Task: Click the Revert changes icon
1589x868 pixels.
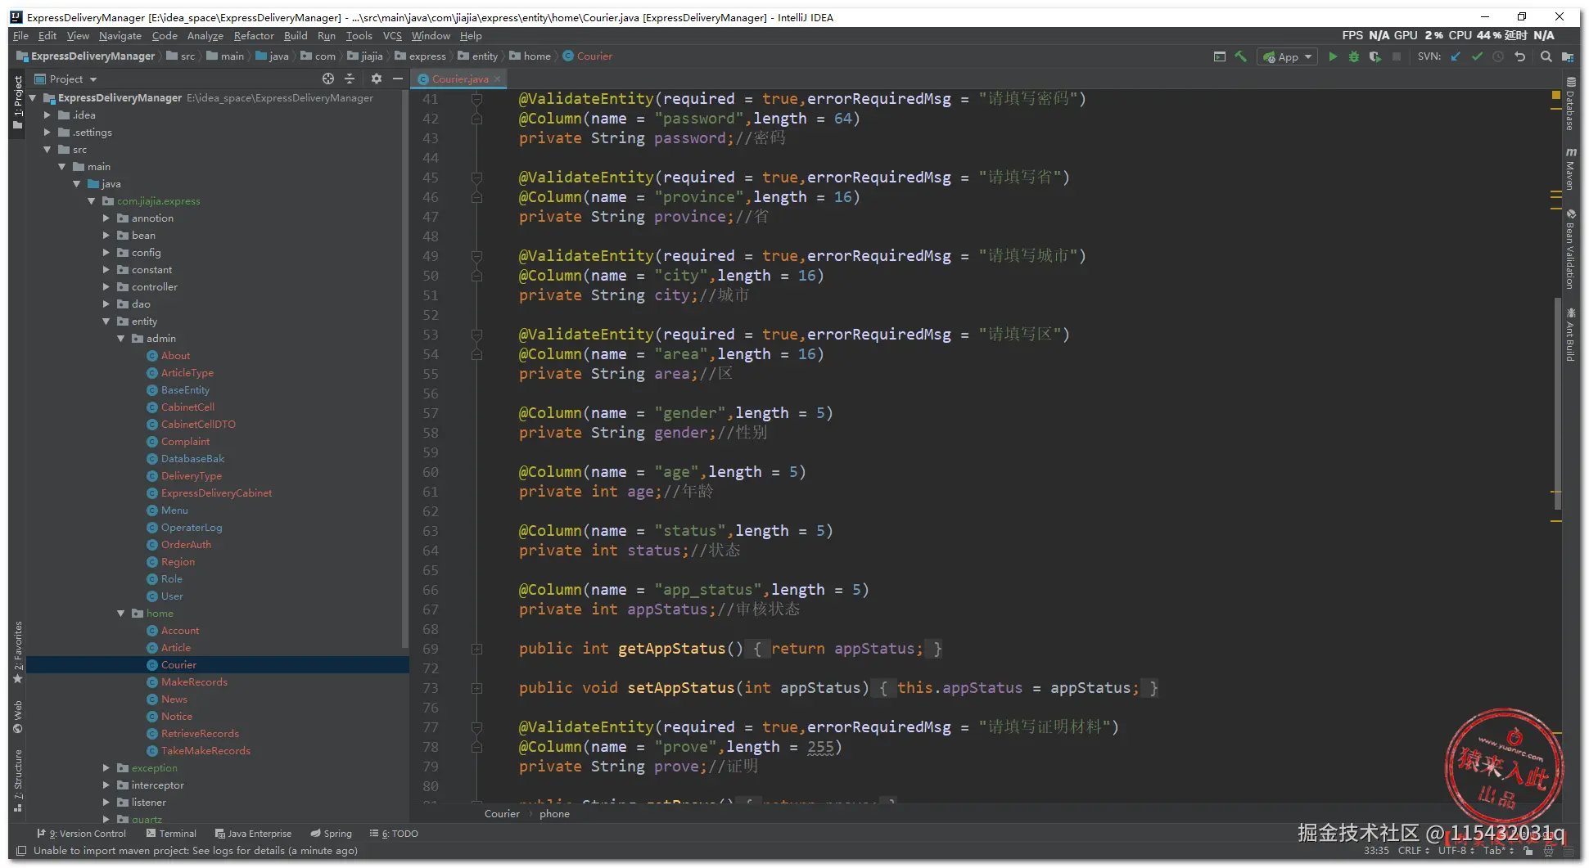Action: tap(1520, 56)
